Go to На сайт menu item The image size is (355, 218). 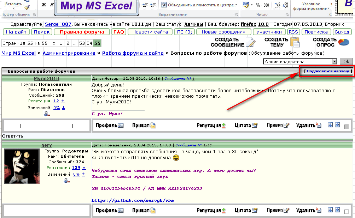(16, 32)
